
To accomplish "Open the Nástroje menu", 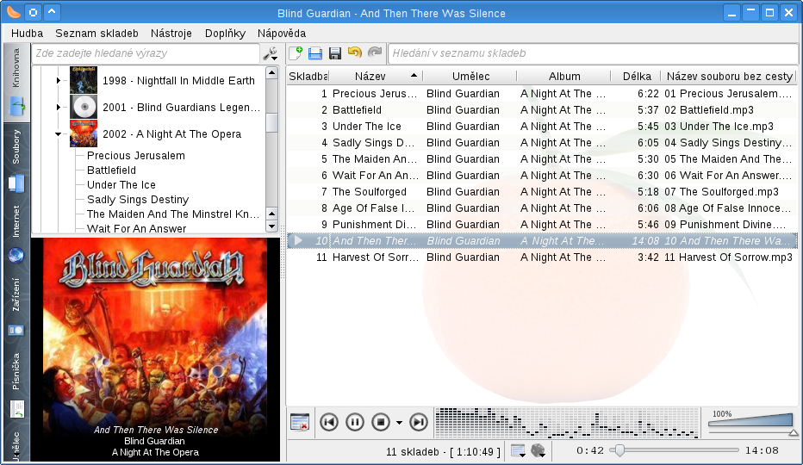I will click(x=171, y=34).
